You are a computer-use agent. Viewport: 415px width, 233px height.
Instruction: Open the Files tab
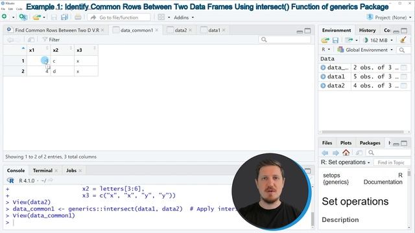tap(327, 143)
